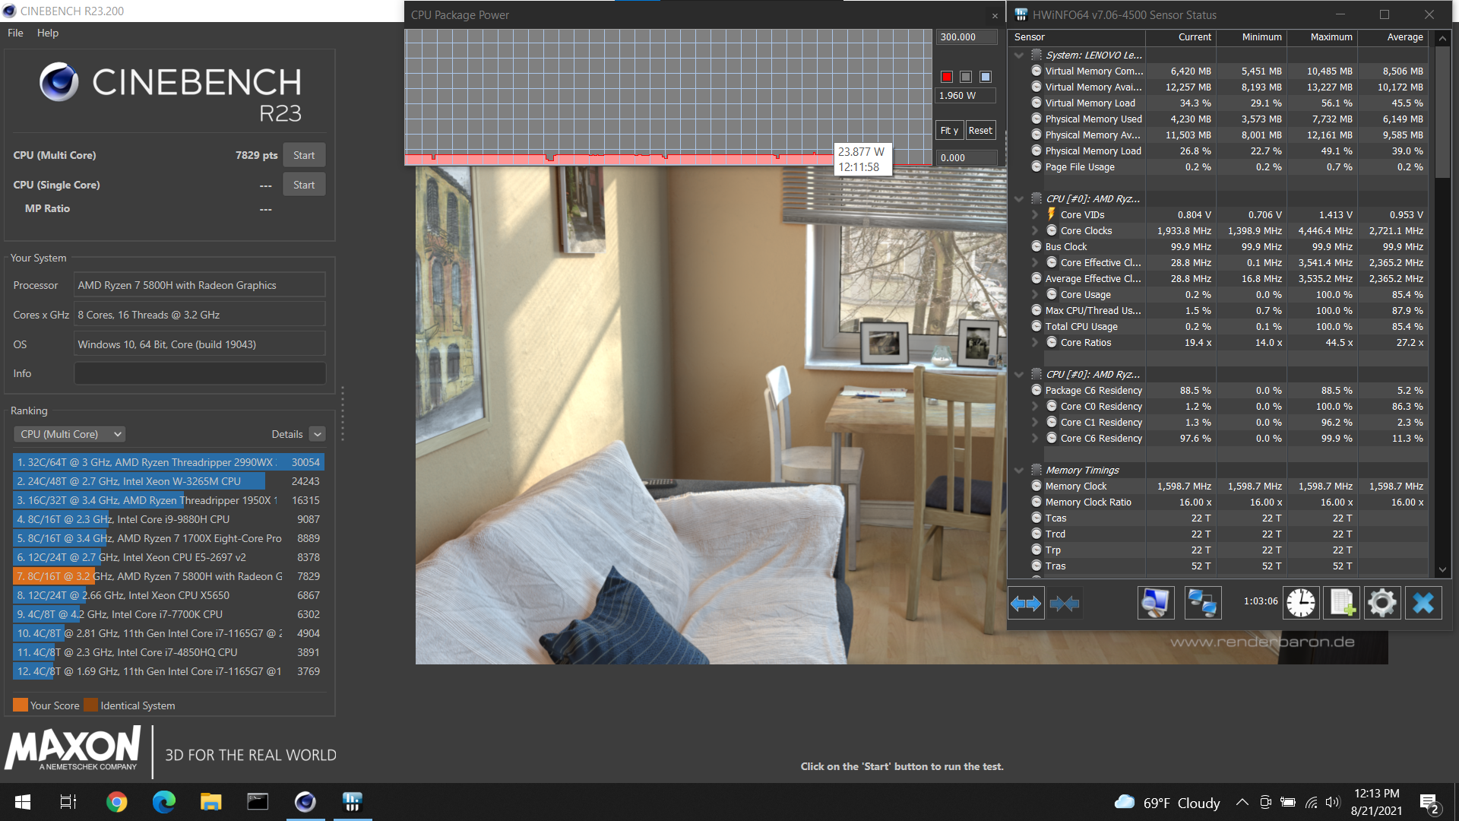Screen dimensions: 1459x821
Task: Start logging with the spreadsheet plus icon
Action: click(1341, 603)
